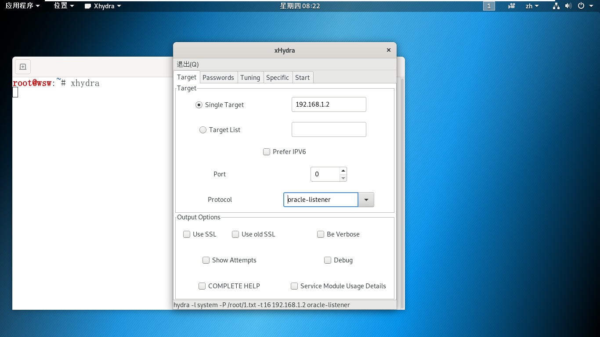Image resolution: width=600 pixels, height=337 pixels.
Task: Open the power menu icon in the top panel
Action: [581, 6]
